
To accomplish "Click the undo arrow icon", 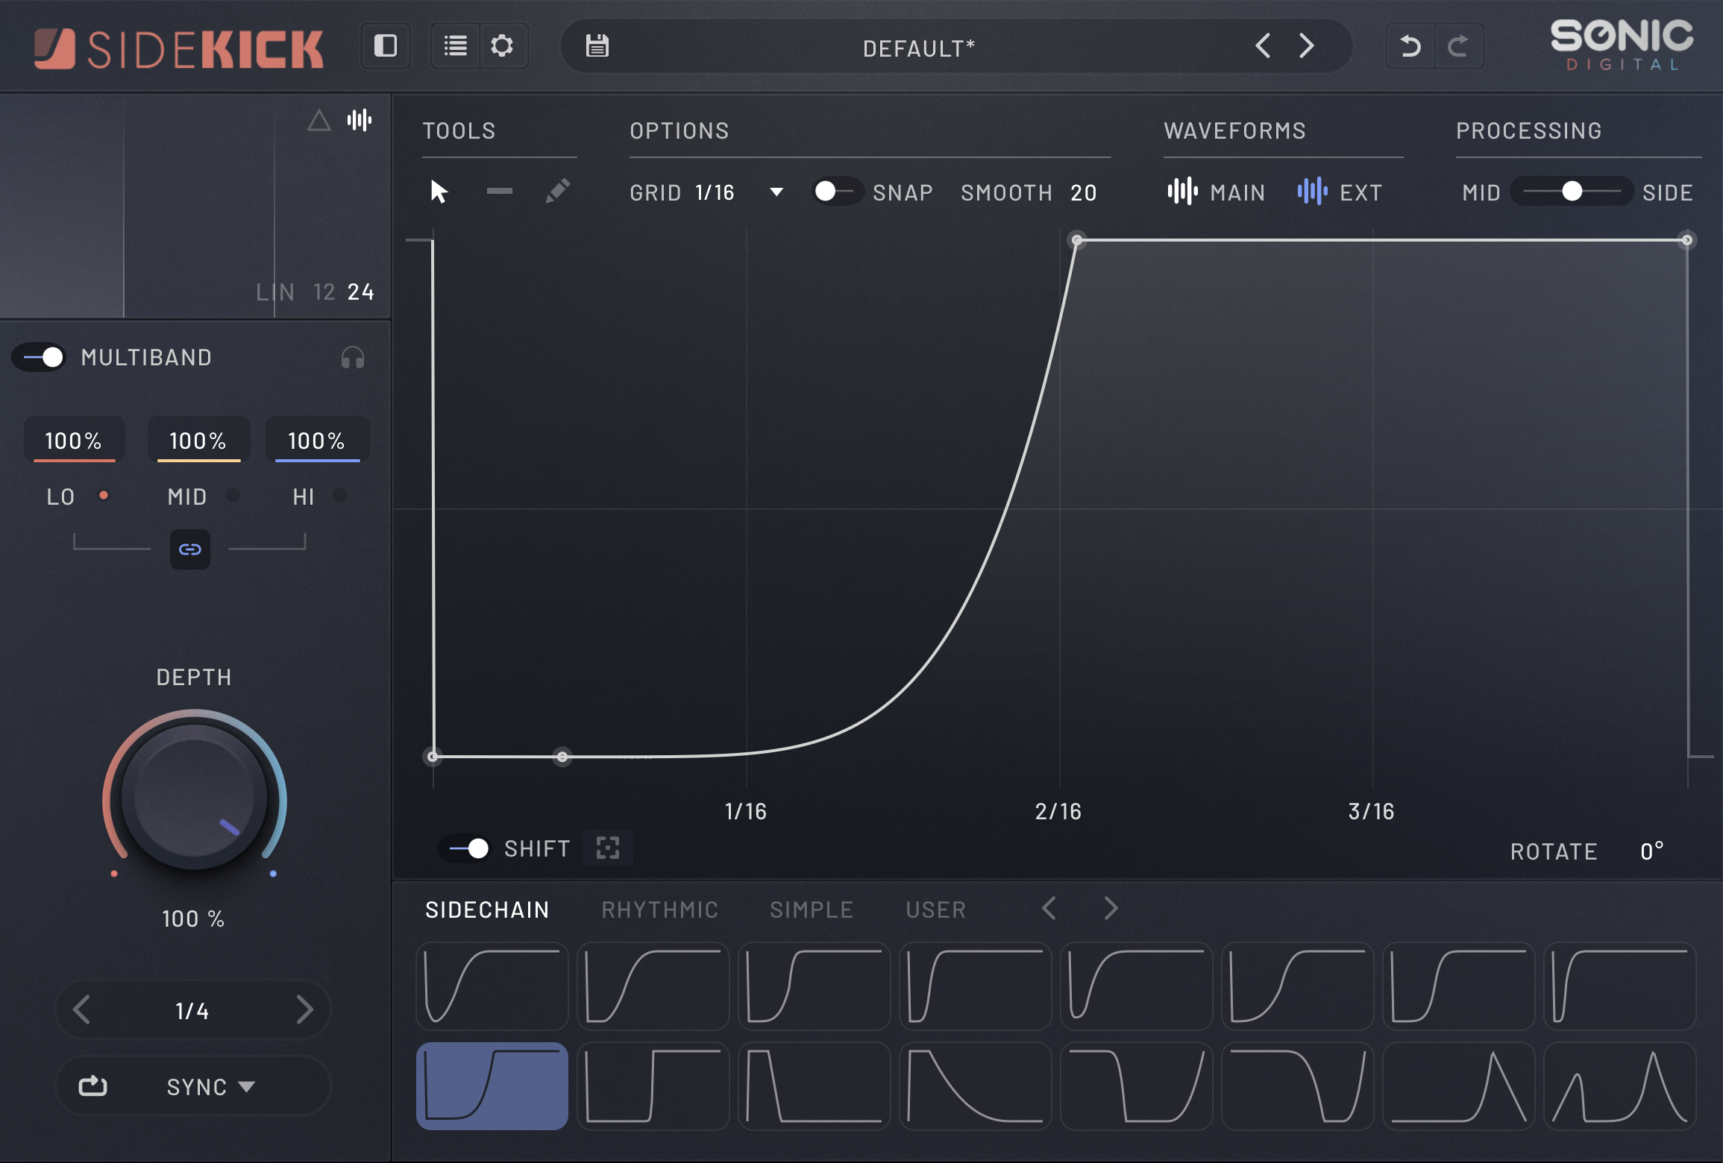I will pos(1410,46).
